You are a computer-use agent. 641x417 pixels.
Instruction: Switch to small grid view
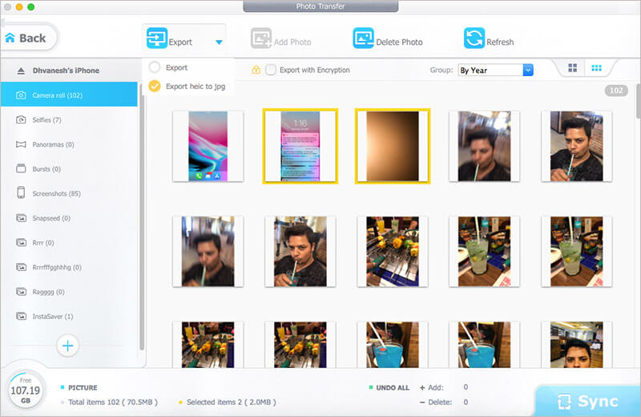click(x=596, y=68)
